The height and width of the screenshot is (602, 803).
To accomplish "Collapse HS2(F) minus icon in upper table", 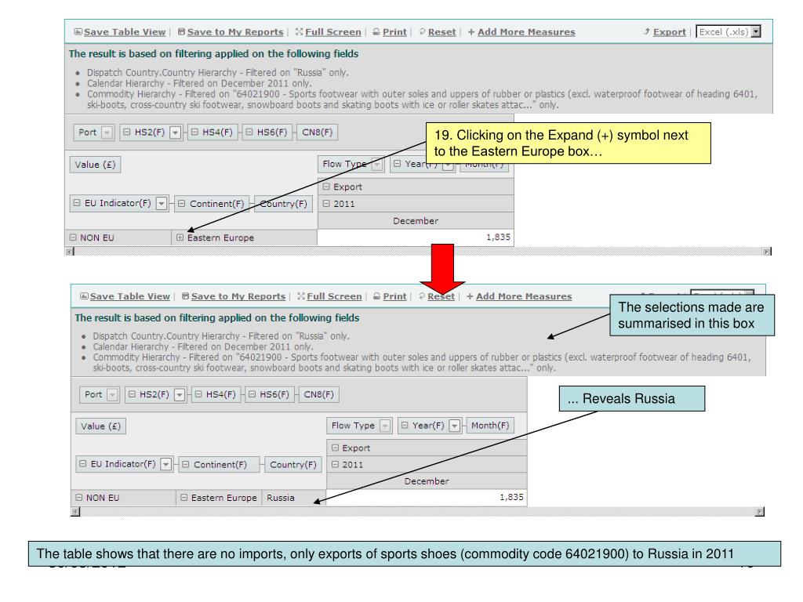I will point(126,132).
